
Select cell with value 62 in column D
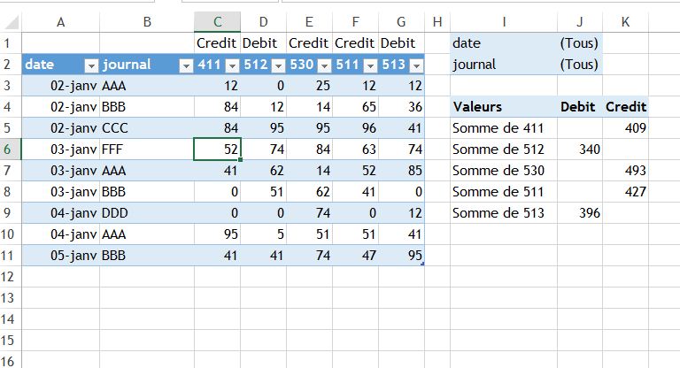point(263,171)
